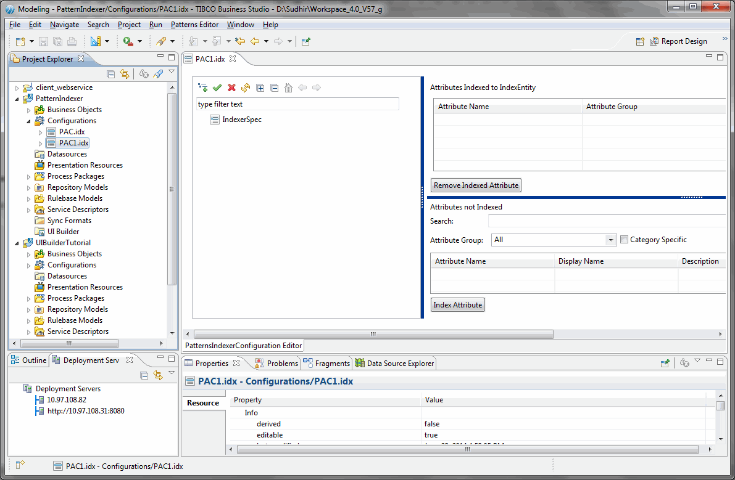Close the PAC1.idx editor tab
This screenshot has width=735, height=480.
tap(233, 59)
